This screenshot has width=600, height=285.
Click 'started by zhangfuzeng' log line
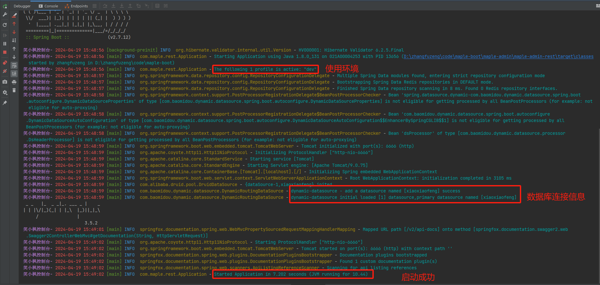[101, 63]
